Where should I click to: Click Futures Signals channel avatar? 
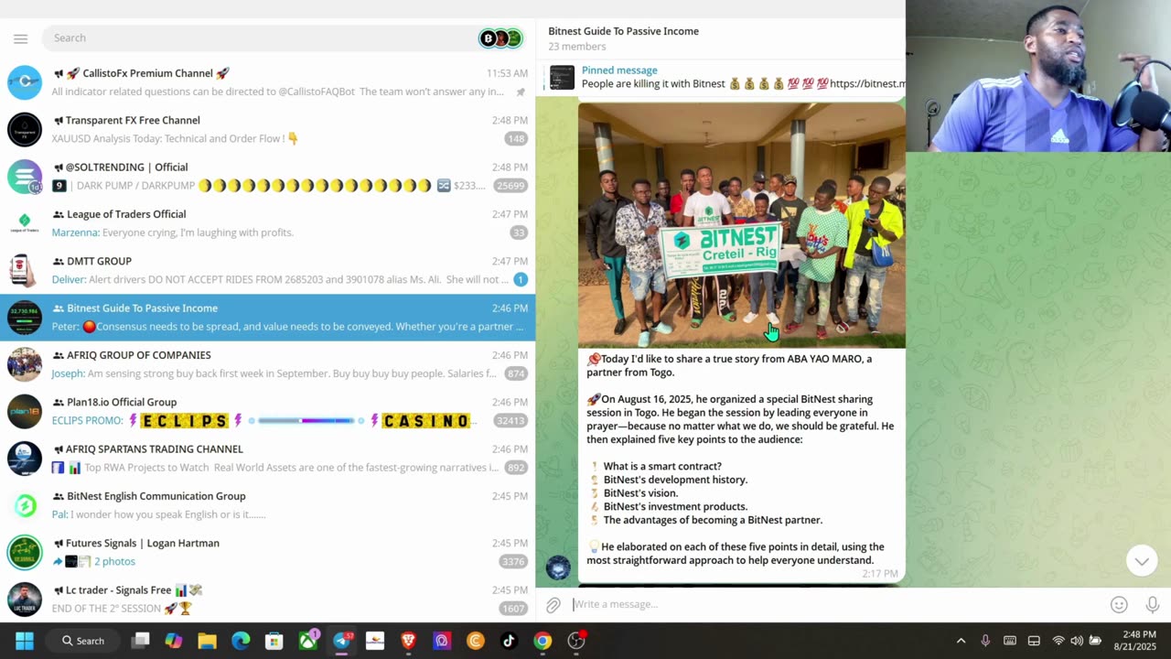click(25, 552)
